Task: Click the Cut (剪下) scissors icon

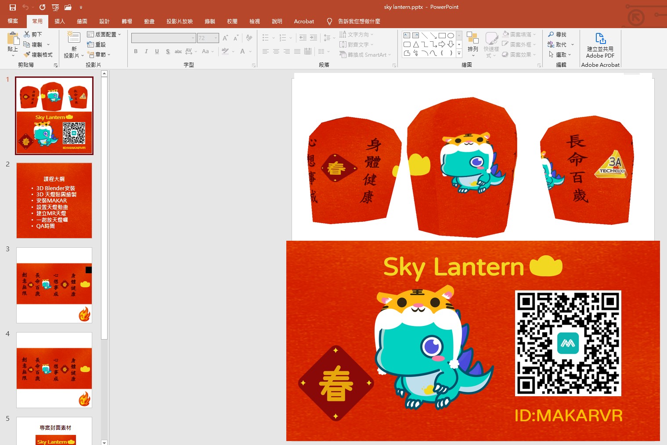Action: [x=27, y=34]
